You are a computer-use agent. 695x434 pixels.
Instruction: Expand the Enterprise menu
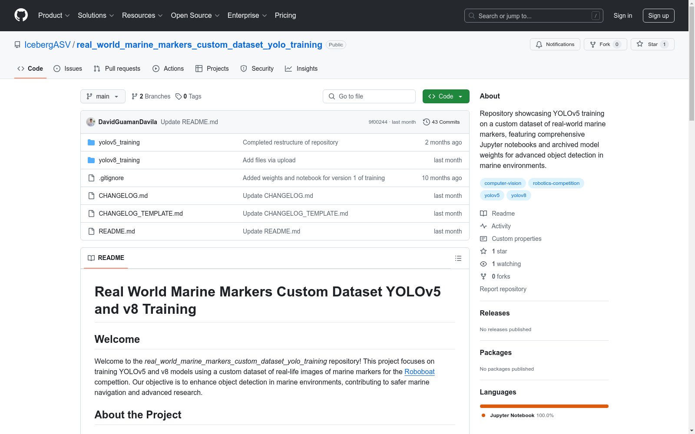click(247, 16)
